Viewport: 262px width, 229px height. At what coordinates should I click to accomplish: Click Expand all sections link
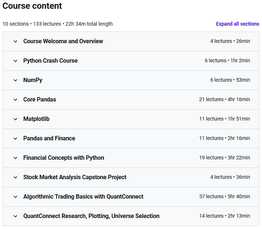[237, 24]
